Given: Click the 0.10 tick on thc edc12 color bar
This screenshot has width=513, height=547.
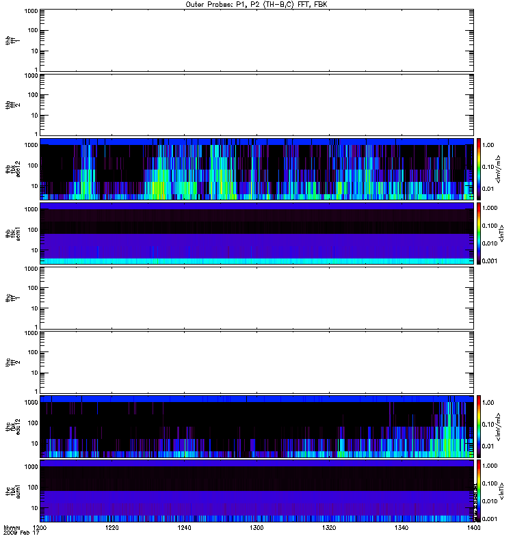Looking at the screenshot, I should 488,425.
